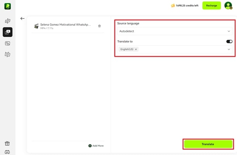Open the user profile avatar
237x155 pixels.
coord(228,5)
